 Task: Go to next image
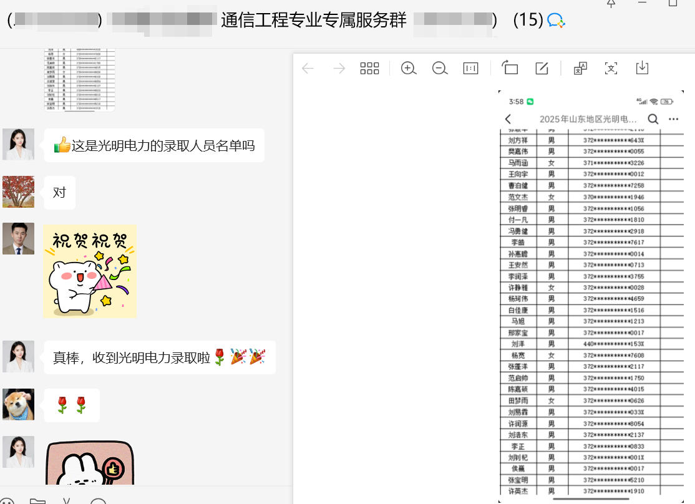coord(339,69)
